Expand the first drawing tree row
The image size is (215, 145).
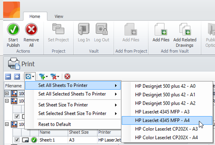(7, 93)
